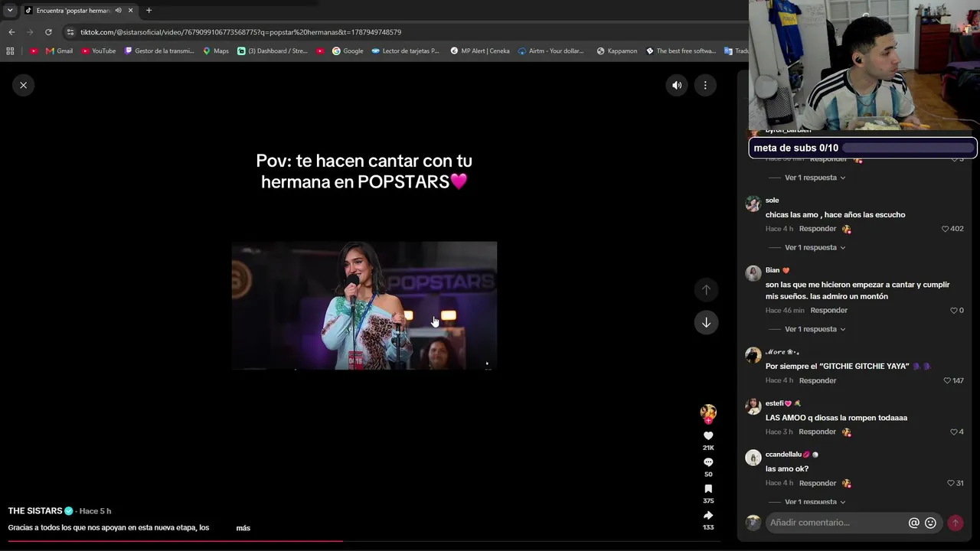This screenshot has width=980, height=551.
Task: Open "The best free softwa..." bookmark
Action: [681, 51]
